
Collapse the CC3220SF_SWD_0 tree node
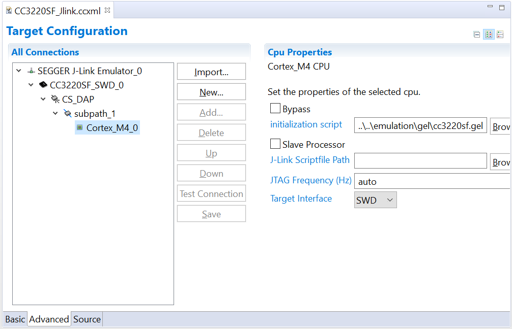(x=31, y=85)
